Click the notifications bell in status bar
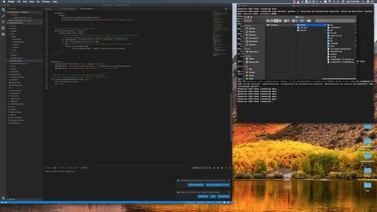 [x=228, y=203]
